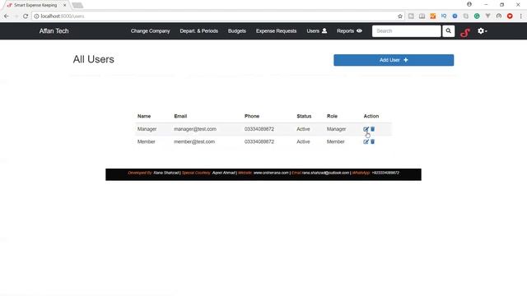This screenshot has height=296, width=527.
Task: Click the site info icon in address bar
Action: [36, 16]
